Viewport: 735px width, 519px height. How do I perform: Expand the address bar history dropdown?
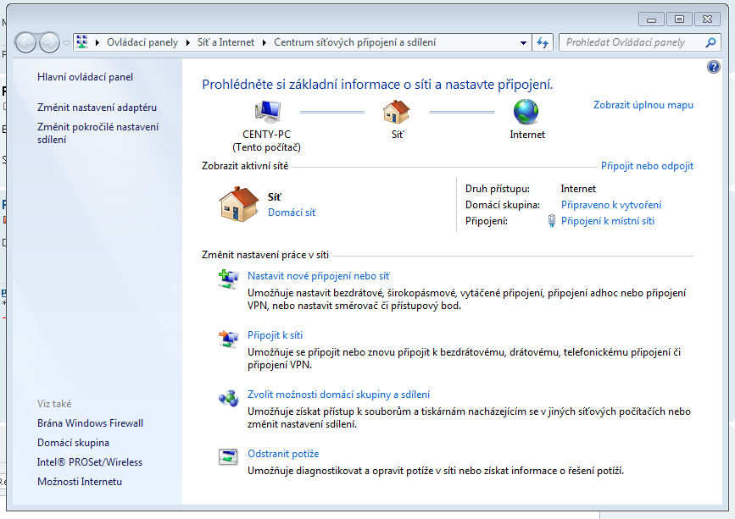[523, 42]
